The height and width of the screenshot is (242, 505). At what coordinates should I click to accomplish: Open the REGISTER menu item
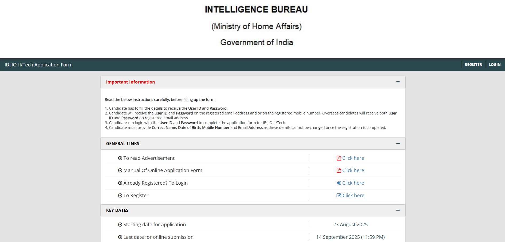473,65
